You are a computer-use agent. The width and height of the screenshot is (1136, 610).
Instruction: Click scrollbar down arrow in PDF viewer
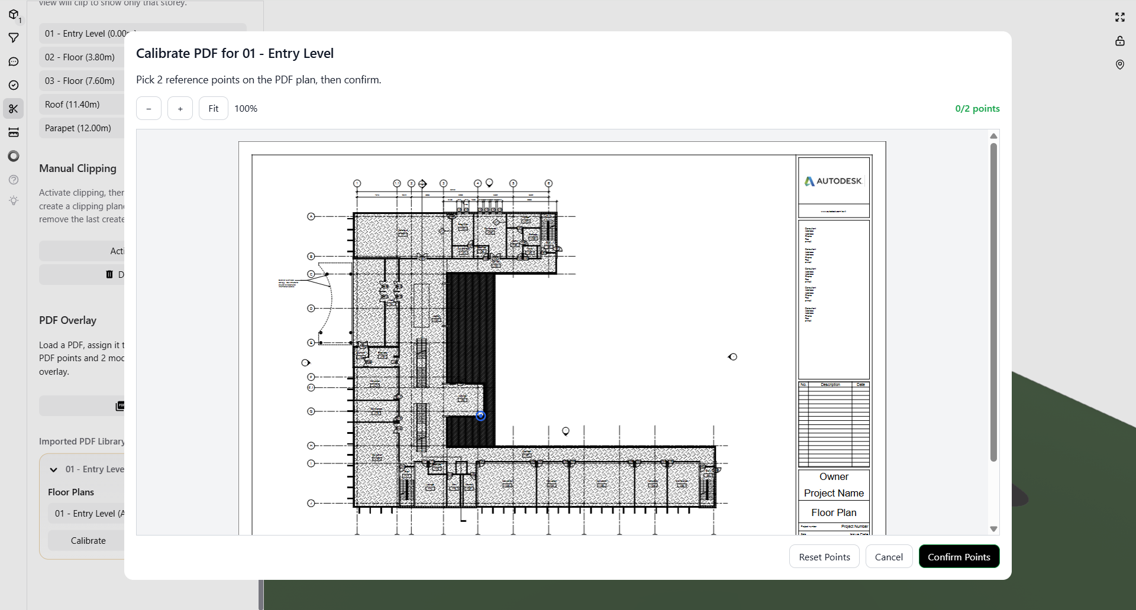coord(994,529)
